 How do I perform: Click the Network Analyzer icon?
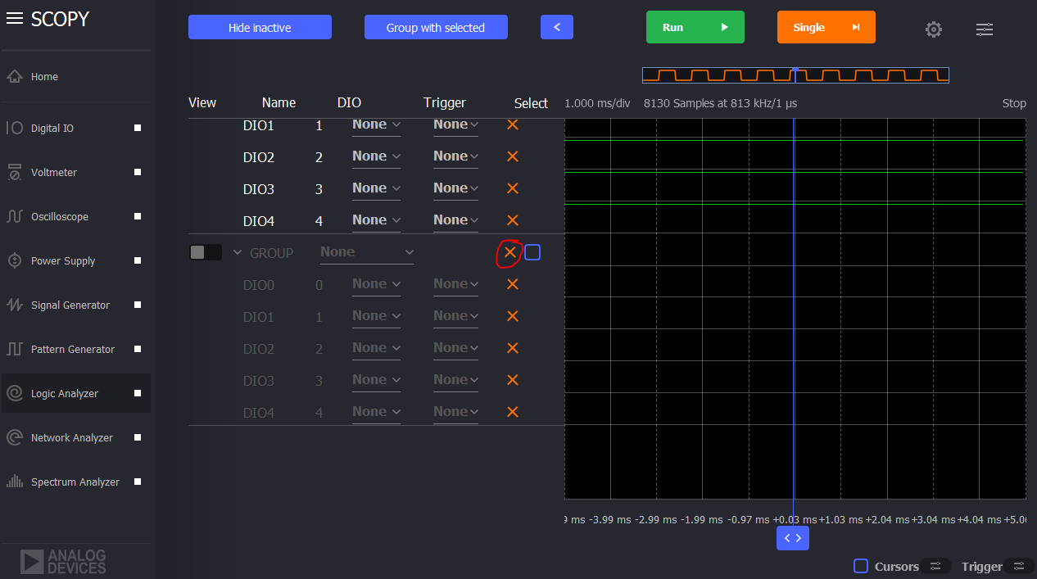[14, 437]
